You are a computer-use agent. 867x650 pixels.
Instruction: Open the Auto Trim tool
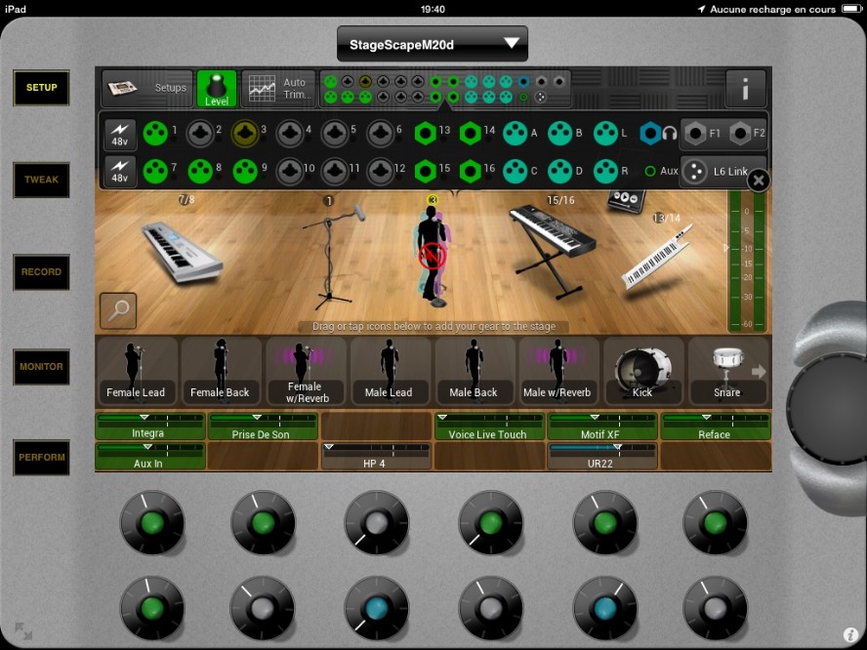point(278,89)
